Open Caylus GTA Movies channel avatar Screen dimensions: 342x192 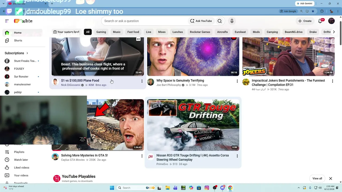pyautogui.click(x=55, y=157)
